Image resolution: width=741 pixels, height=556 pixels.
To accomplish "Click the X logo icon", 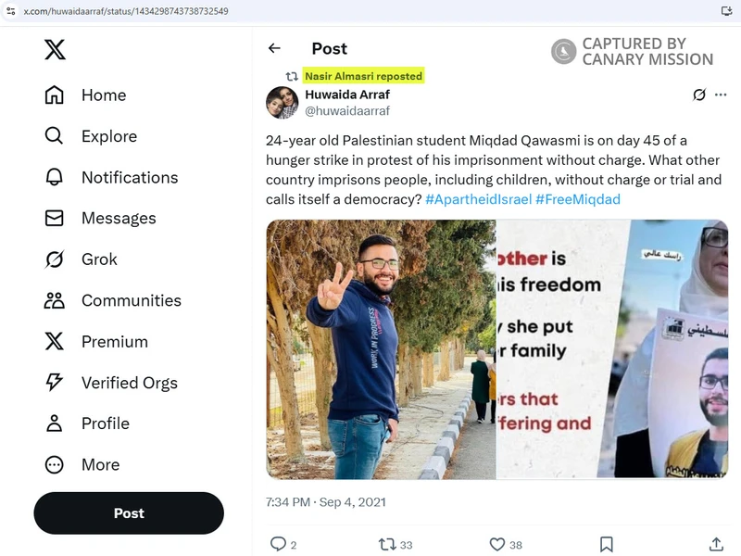I will click(55, 49).
